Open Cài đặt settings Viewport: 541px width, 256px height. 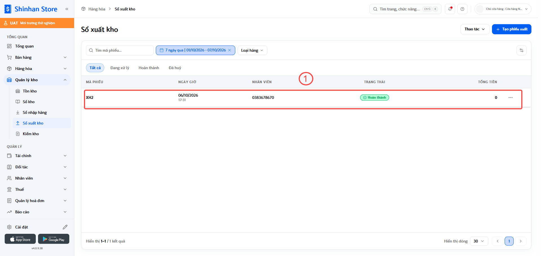(21, 227)
